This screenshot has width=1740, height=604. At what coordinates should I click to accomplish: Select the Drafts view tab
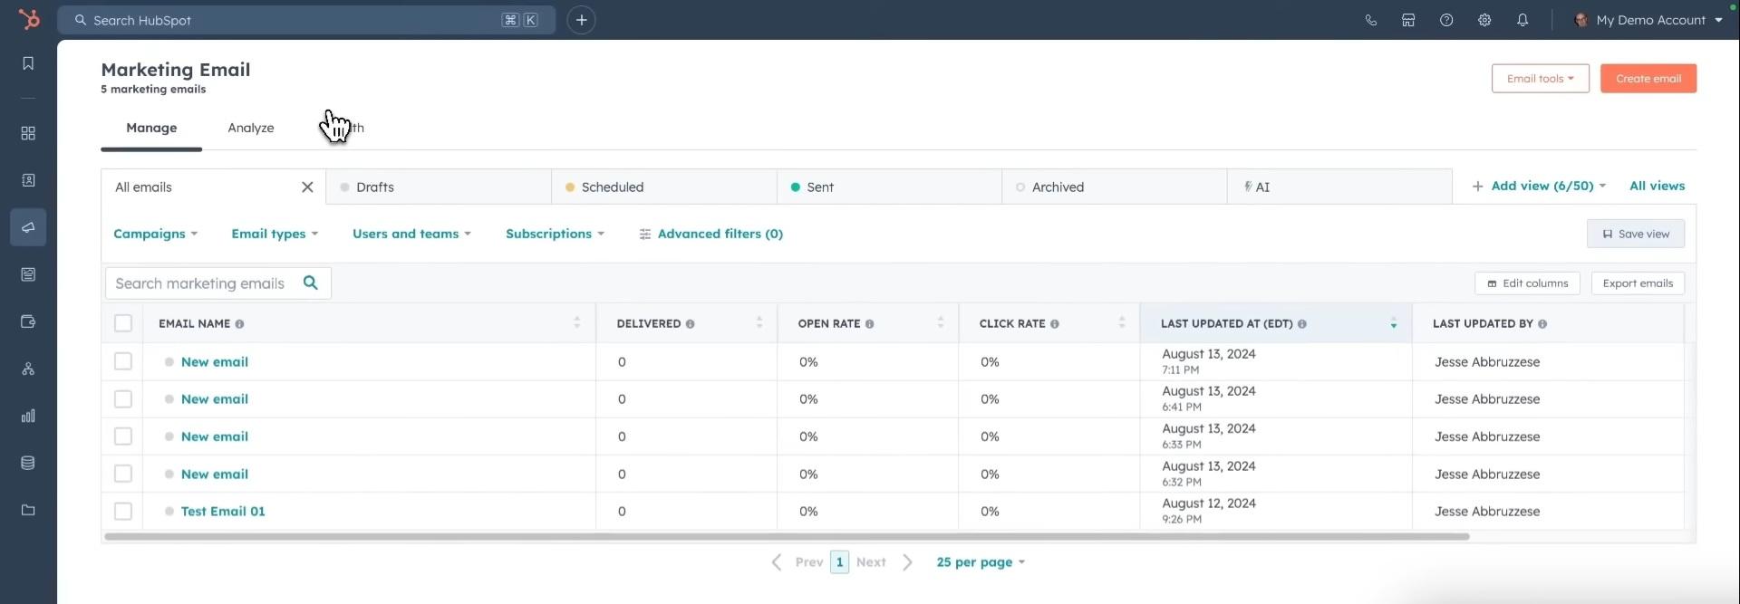pos(439,187)
